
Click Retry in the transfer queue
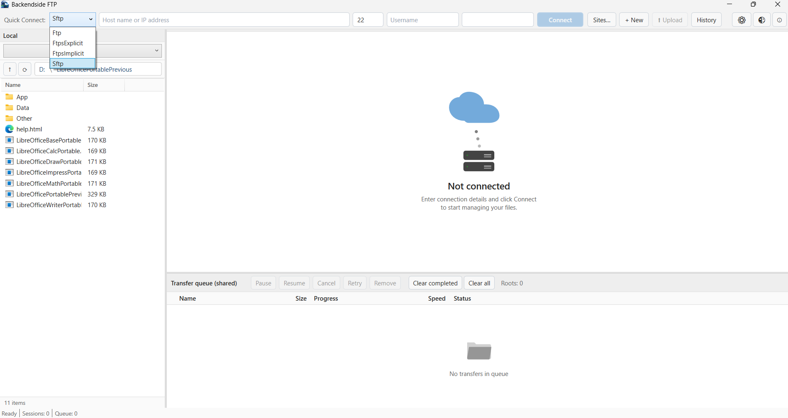pyautogui.click(x=355, y=283)
